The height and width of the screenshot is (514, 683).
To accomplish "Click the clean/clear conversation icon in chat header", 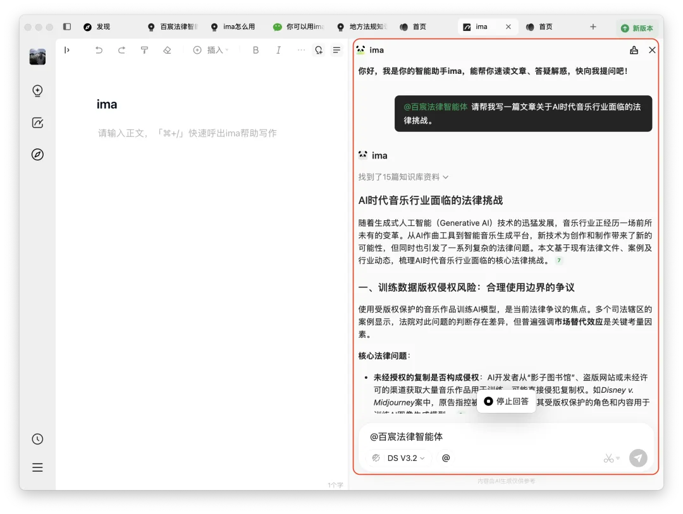I will point(634,50).
